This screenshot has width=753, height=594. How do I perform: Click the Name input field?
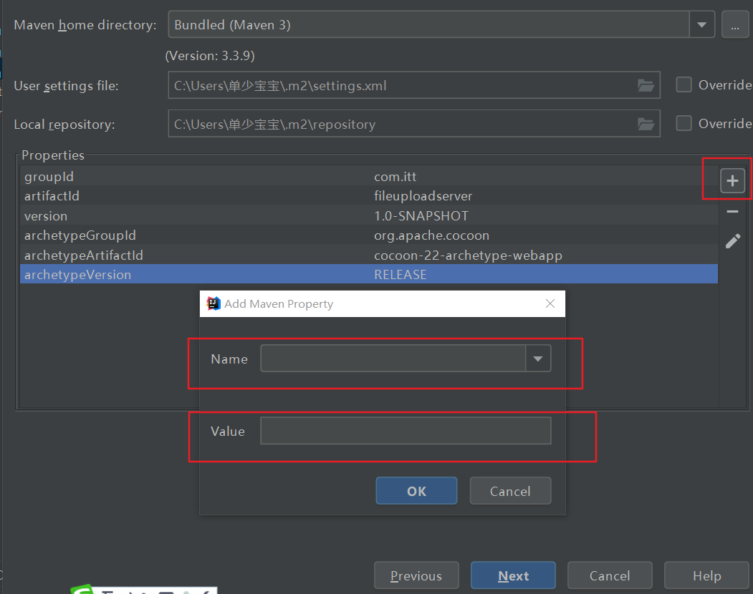pos(393,359)
